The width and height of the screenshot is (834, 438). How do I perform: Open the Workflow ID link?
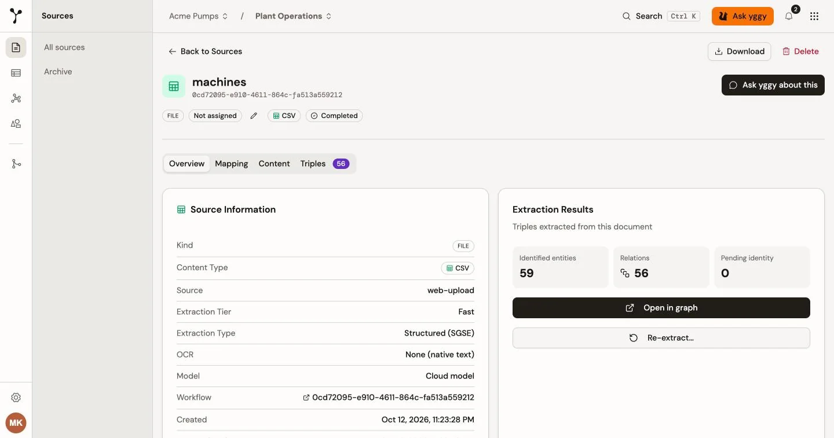[x=389, y=397]
